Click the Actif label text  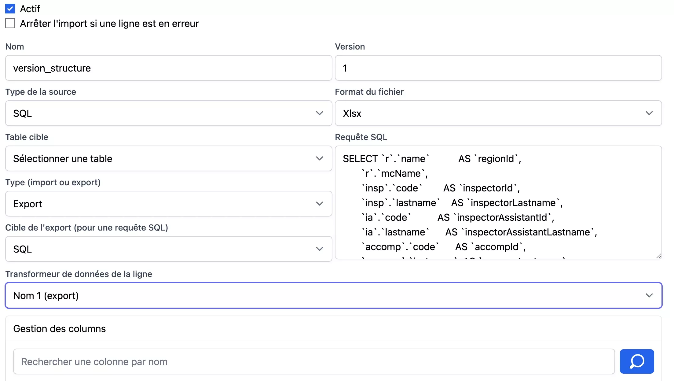click(30, 9)
